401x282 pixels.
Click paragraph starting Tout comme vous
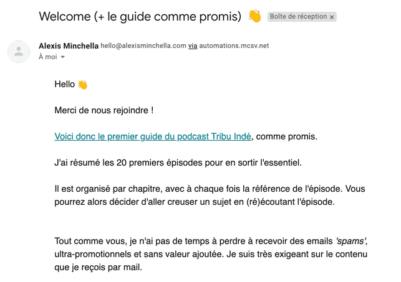pyautogui.click(x=211, y=254)
